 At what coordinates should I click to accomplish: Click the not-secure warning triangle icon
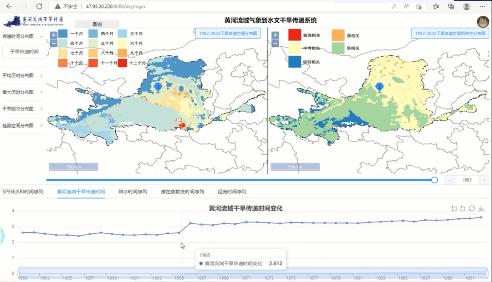[58, 6]
